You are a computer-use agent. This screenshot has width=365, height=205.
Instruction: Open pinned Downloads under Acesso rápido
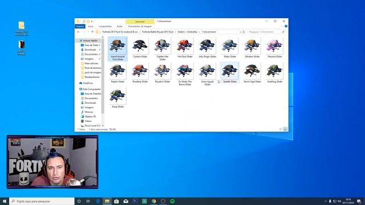(x=90, y=50)
